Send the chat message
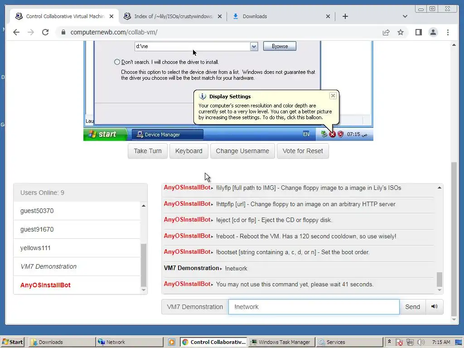464x348 pixels. point(412,307)
